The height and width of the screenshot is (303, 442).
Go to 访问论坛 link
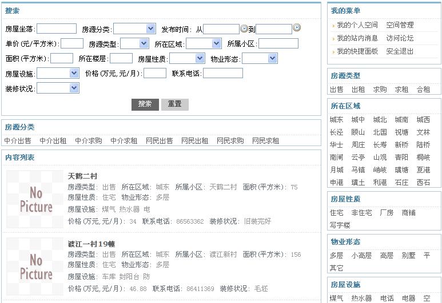[x=400, y=38]
